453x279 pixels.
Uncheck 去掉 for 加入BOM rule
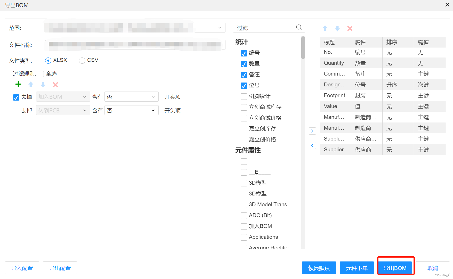pos(16,97)
